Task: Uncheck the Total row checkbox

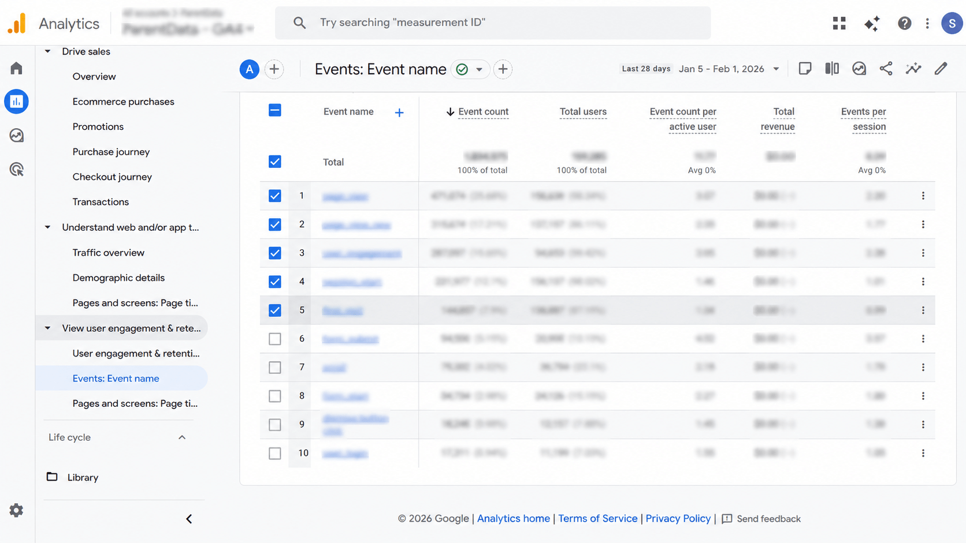Action: pos(275,162)
